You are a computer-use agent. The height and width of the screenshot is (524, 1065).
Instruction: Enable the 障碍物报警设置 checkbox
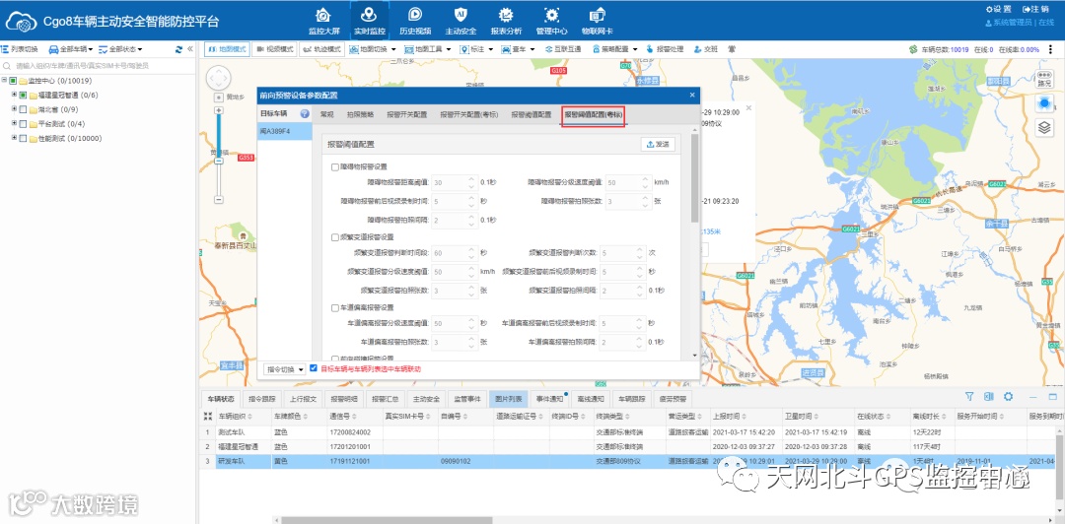tap(335, 166)
